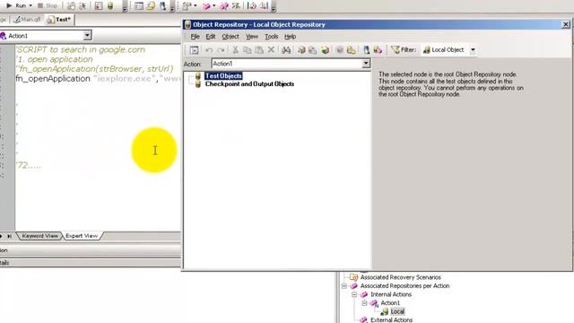Switch to the Keyword View tab
Image resolution: width=574 pixels, height=323 pixels.
point(39,236)
